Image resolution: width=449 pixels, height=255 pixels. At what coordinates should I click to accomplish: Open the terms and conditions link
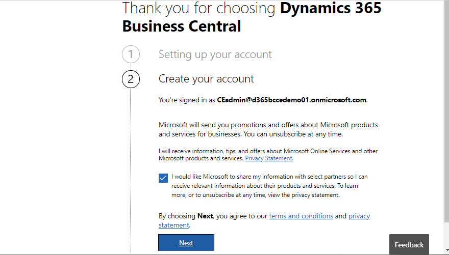[301, 216]
